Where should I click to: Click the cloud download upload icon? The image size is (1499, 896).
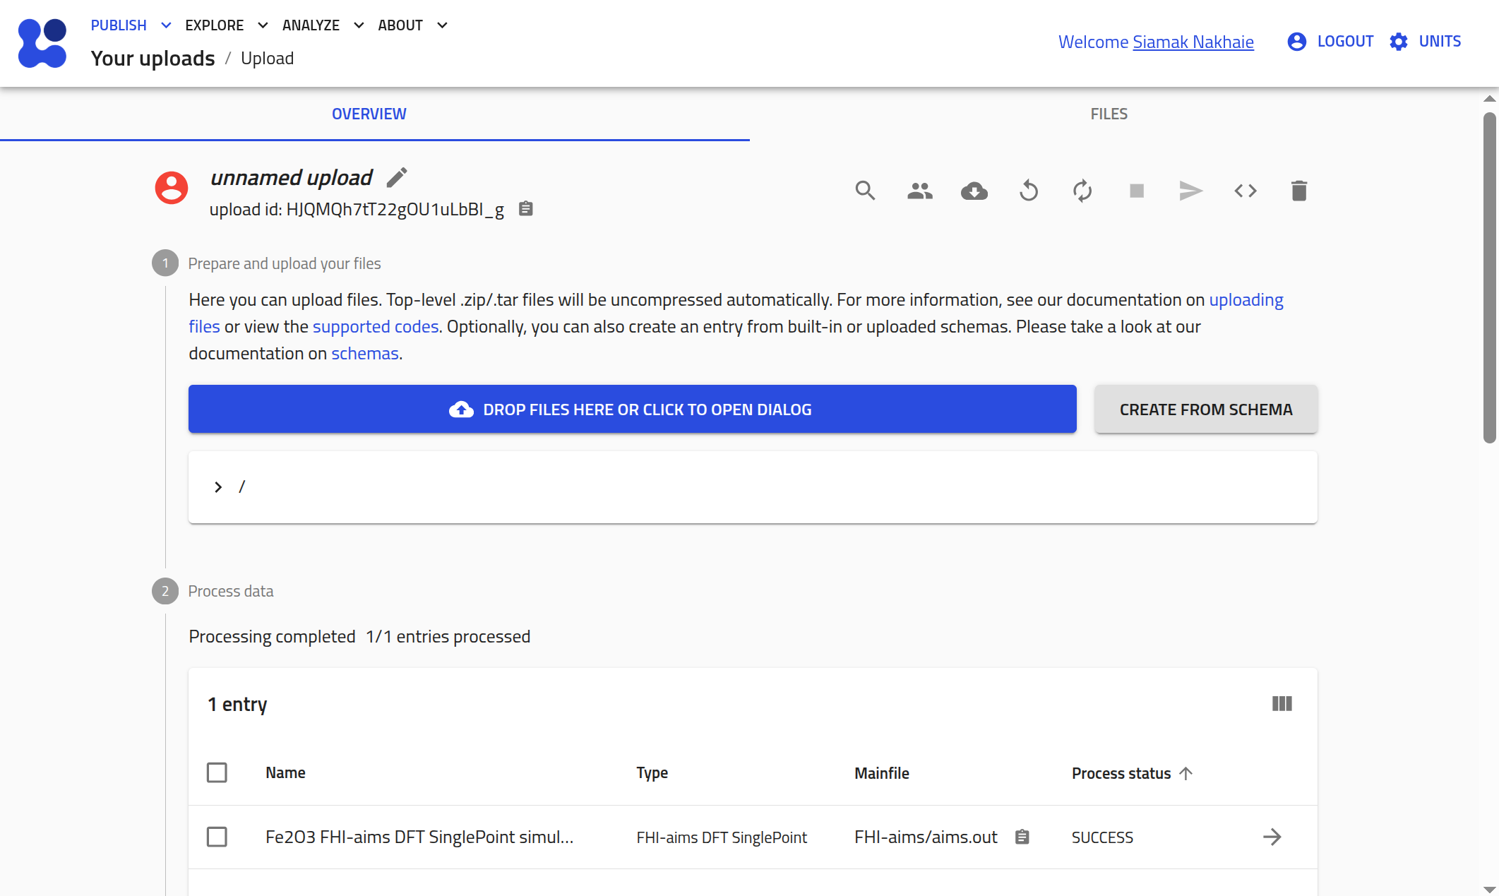(x=974, y=191)
